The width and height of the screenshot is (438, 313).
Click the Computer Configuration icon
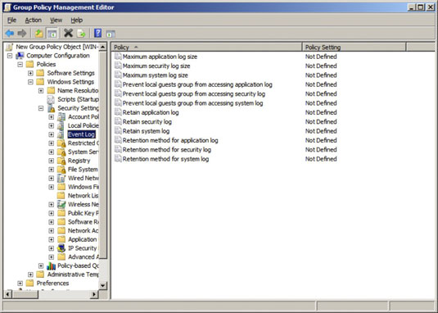pyautogui.click(x=20, y=56)
